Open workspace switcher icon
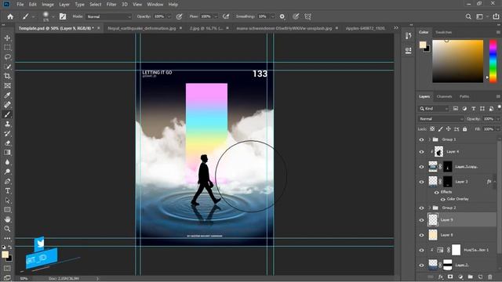Screen dimensions: 502x282 (479, 16)
